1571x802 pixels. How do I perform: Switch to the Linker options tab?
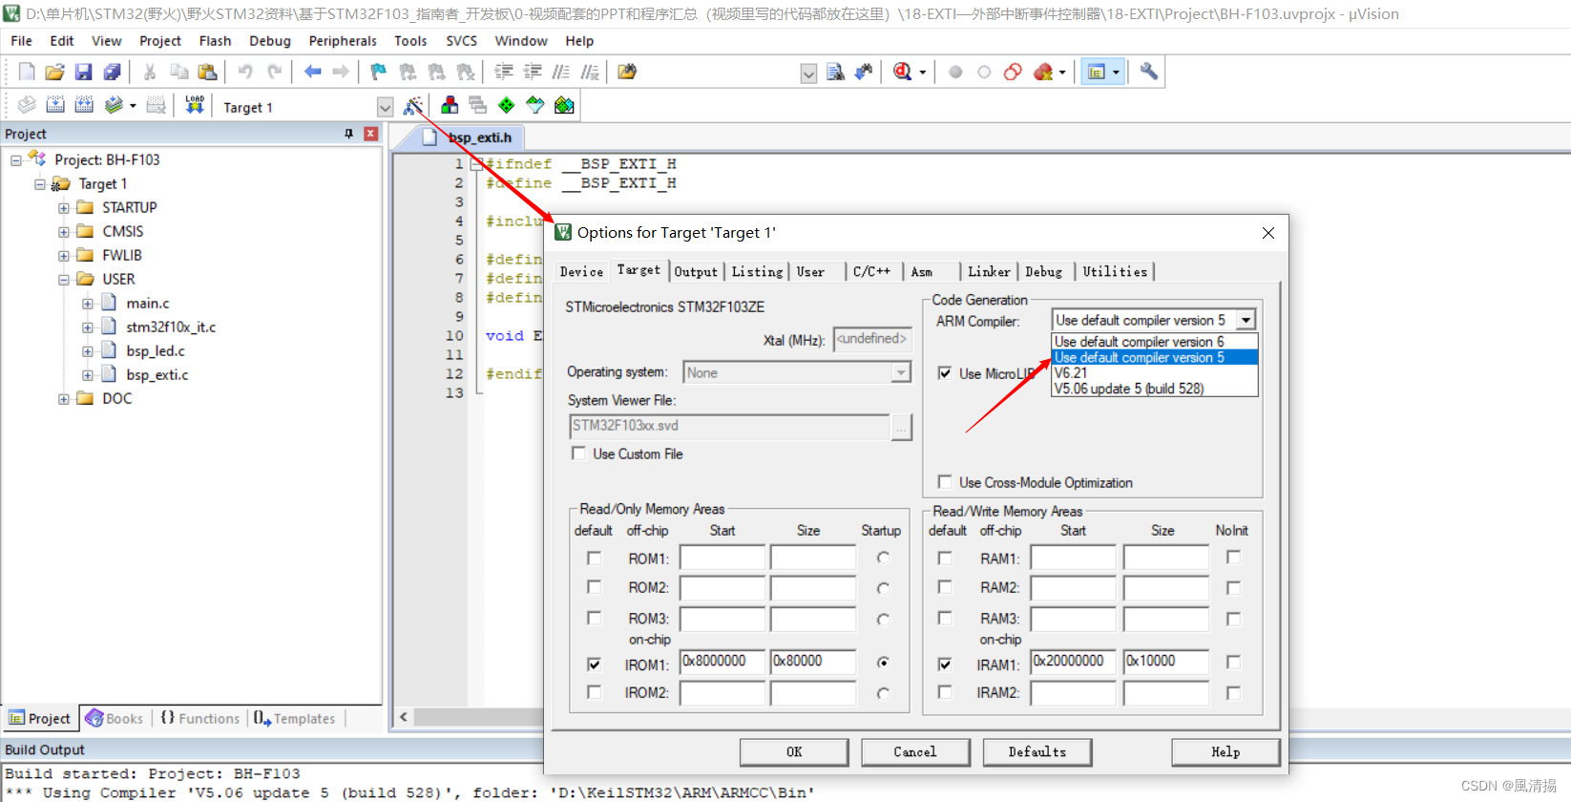click(x=989, y=272)
